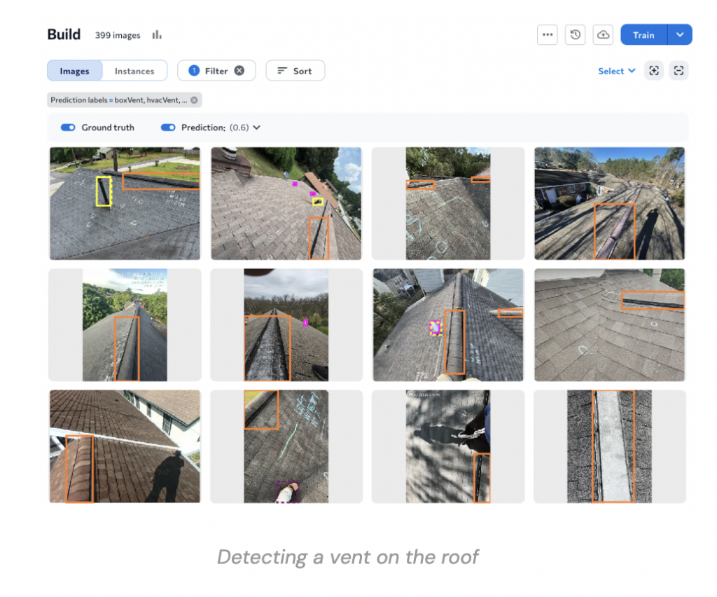The width and height of the screenshot is (717, 597).
Task: Open the close-up ridge vent thumbnail at bottom right
Action: point(609,446)
